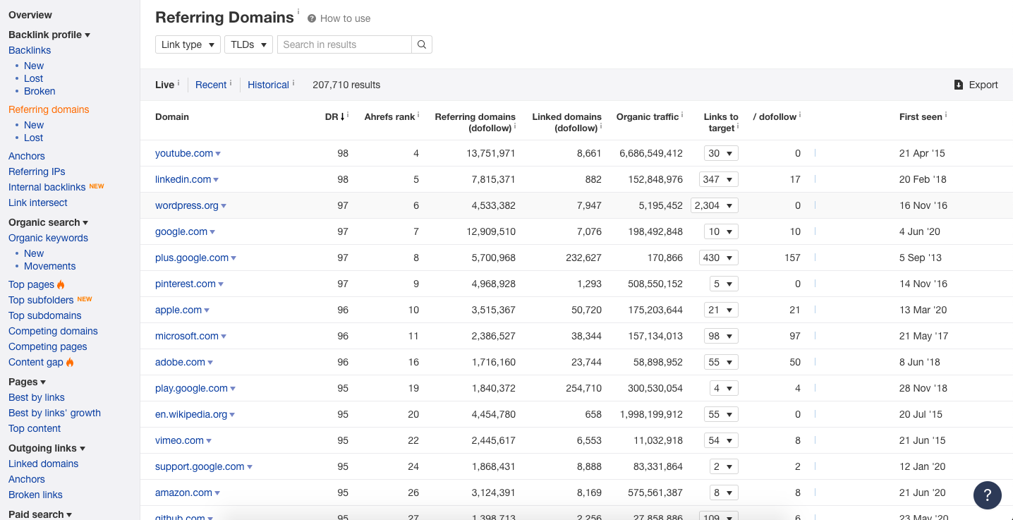
Task: Click the plus.google.com dofollow bar indicator
Action: click(815, 258)
